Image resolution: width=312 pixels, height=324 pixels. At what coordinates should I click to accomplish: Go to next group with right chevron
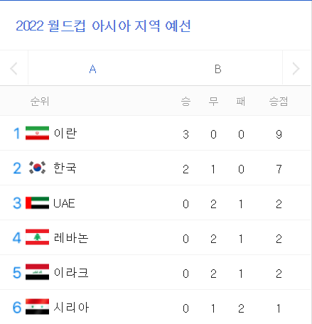296,68
